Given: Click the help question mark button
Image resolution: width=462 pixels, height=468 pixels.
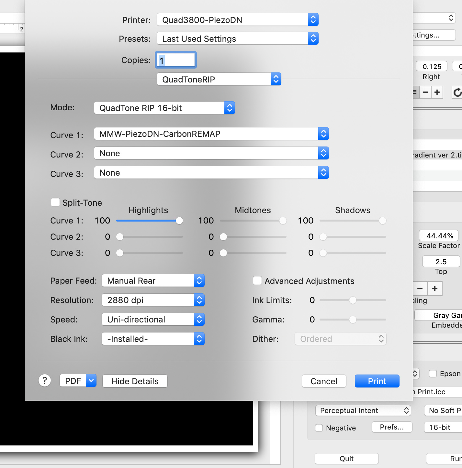Looking at the screenshot, I should click(x=45, y=381).
